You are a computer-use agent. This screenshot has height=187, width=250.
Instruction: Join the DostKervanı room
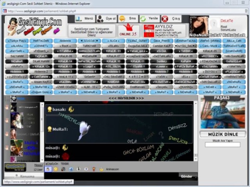137,87
